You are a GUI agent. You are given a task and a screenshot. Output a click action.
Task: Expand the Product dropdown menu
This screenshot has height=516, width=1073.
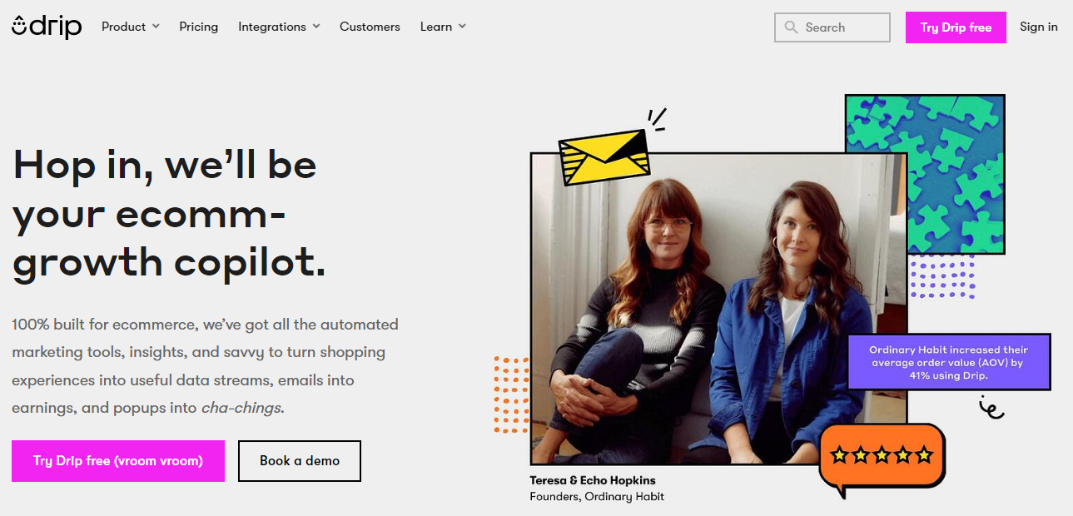130,27
